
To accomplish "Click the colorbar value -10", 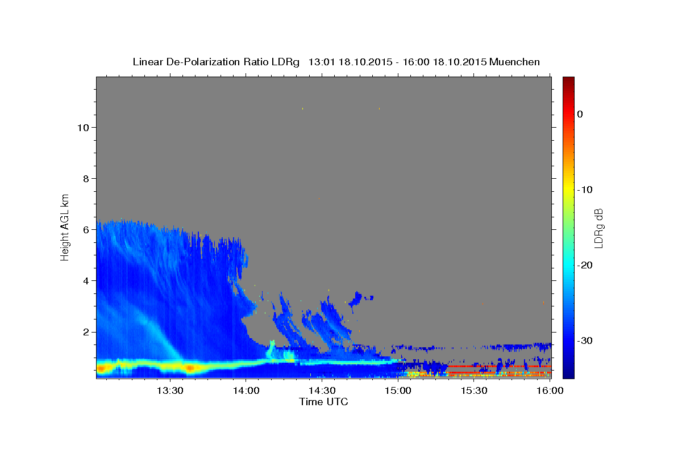I will (x=584, y=190).
